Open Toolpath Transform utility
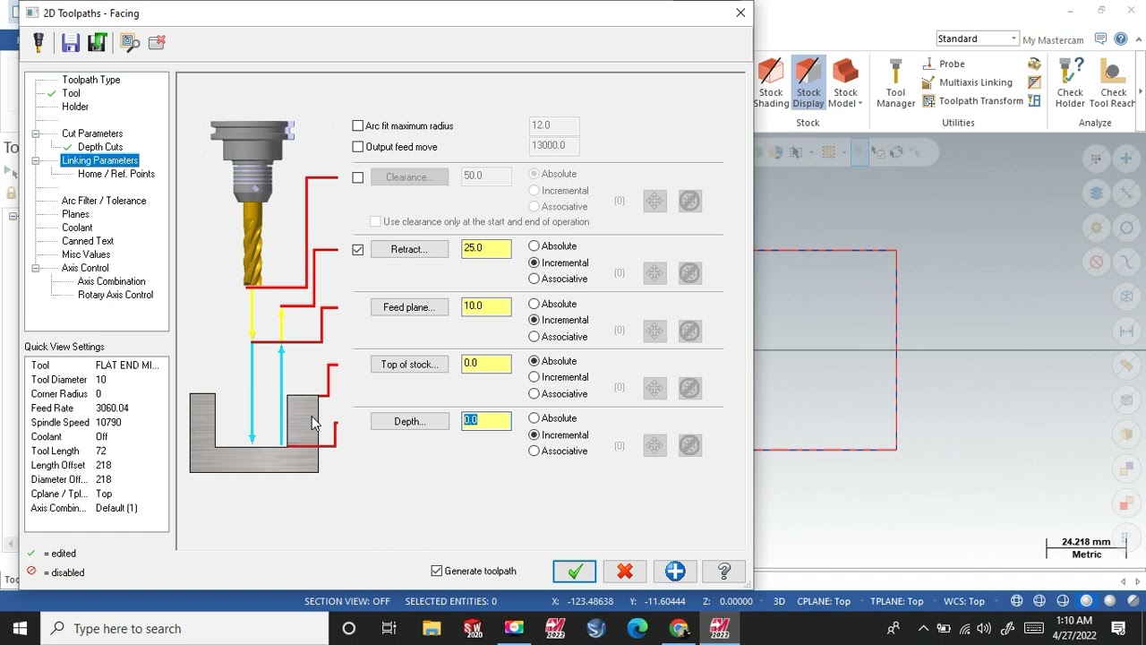 pos(972,101)
